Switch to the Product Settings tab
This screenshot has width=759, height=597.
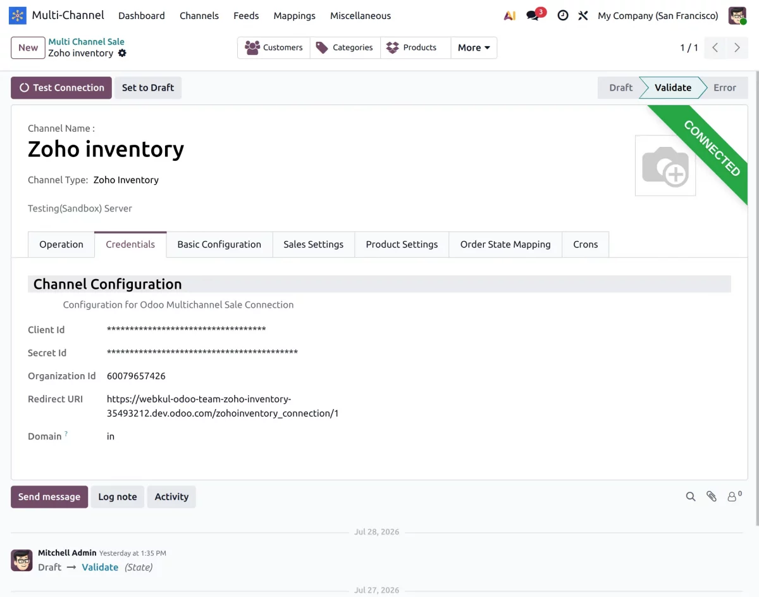(402, 244)
